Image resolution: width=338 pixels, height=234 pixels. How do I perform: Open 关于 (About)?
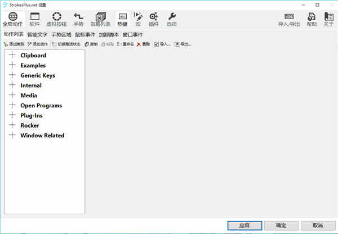328,20
